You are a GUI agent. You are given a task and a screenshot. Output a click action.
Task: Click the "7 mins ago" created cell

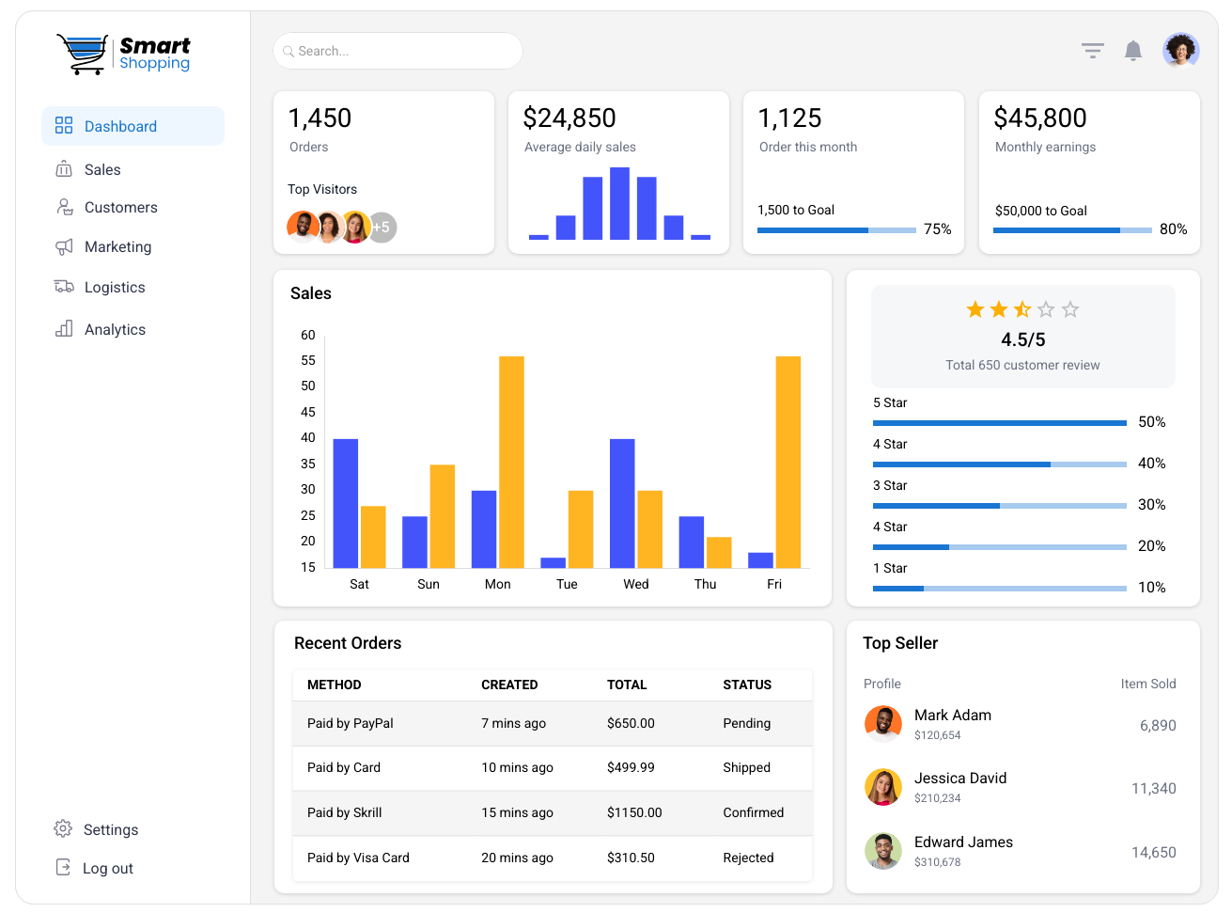coord(514,723)
